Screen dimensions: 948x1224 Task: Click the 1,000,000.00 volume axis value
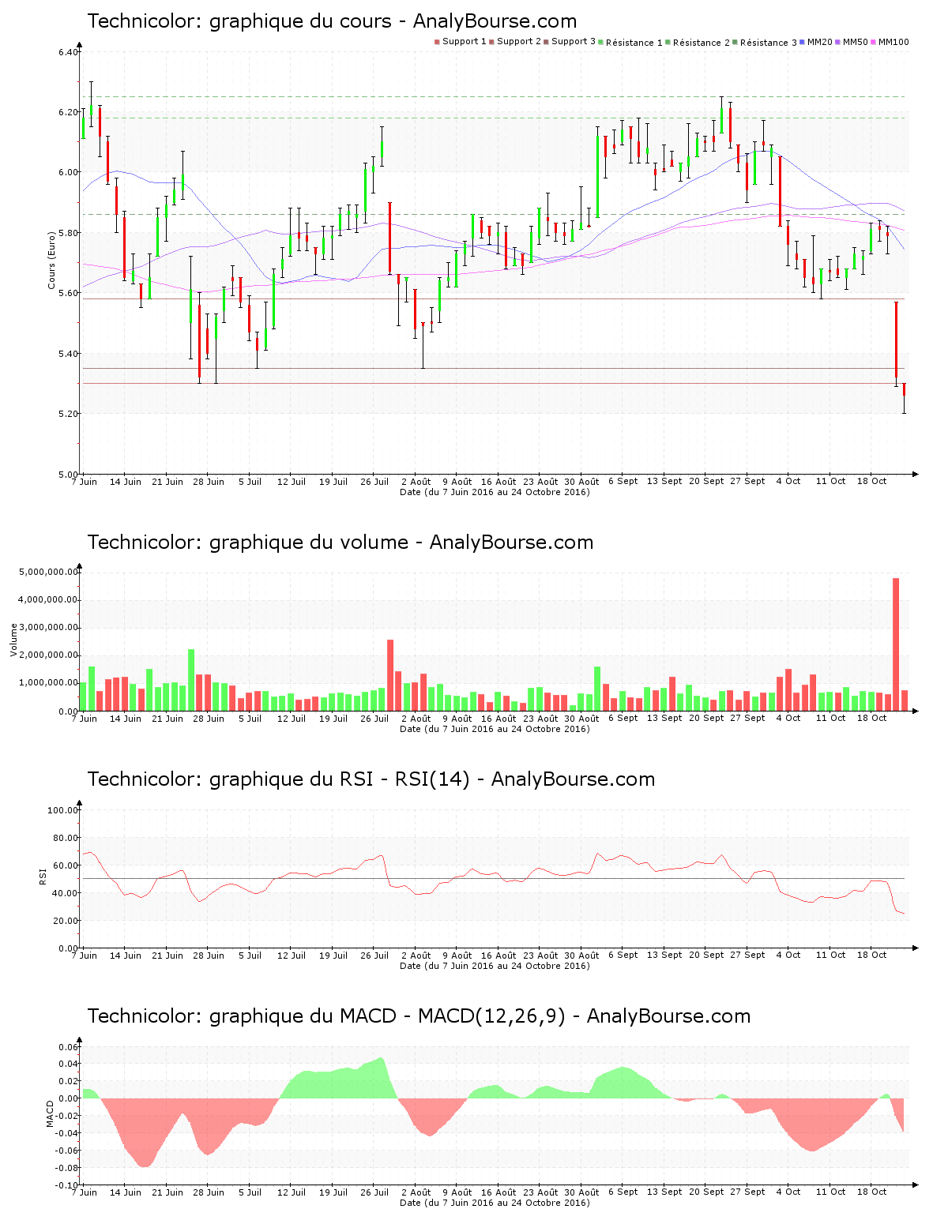click(x=48, y=683)
